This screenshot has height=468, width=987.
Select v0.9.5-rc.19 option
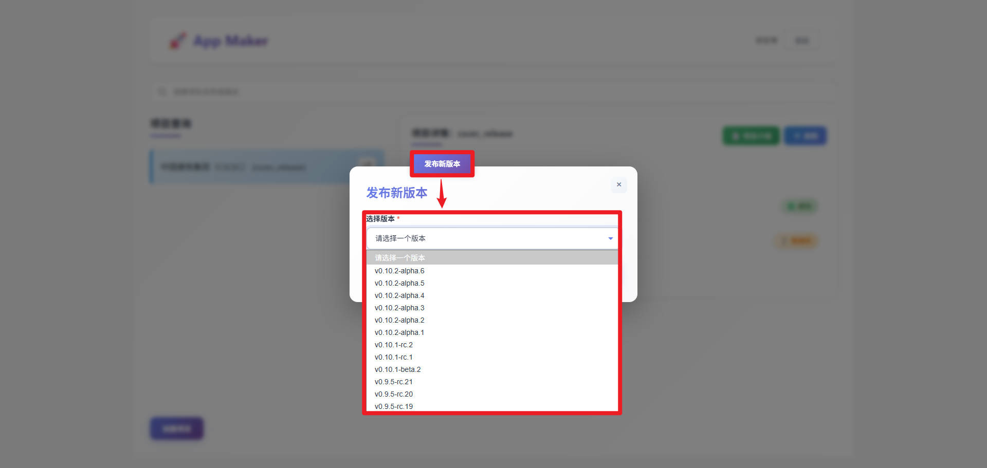coord(394,406)
